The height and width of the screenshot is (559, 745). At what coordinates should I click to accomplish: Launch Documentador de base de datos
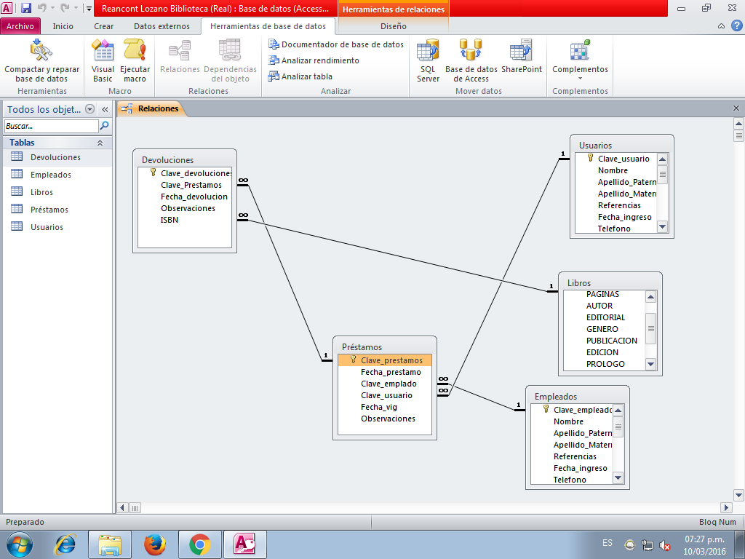pos(336,44)
